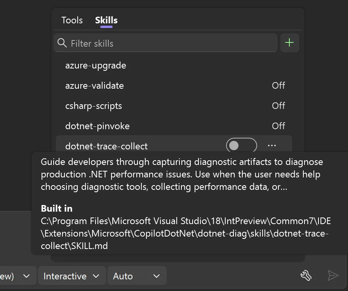Click the Off status beside csharp-scripts
This screenshot has width=348, height=291.
(x=278, y=106)
